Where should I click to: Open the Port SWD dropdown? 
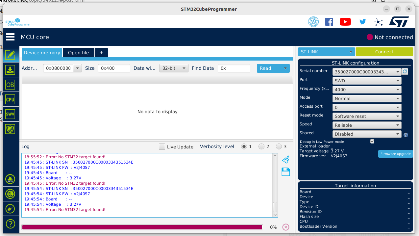click(x=367, y=81)
